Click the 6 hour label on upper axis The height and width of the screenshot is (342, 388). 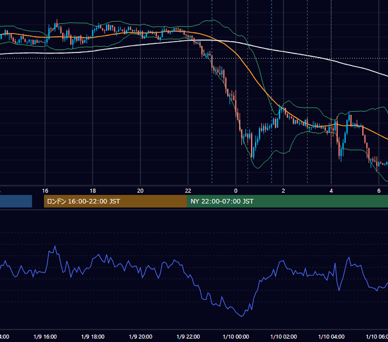coord(379,190)
